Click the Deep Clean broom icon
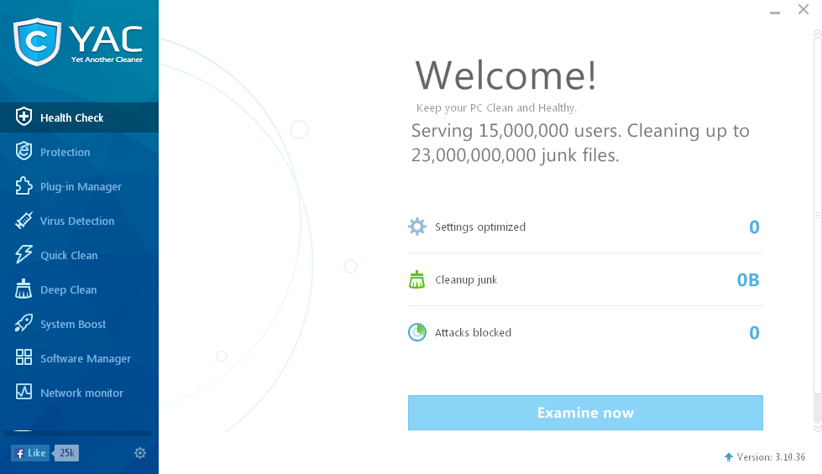 coord(24,289)
